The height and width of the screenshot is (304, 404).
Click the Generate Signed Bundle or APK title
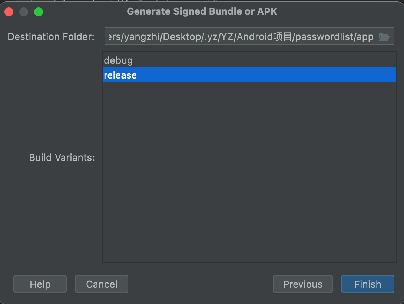click(202, 11)
